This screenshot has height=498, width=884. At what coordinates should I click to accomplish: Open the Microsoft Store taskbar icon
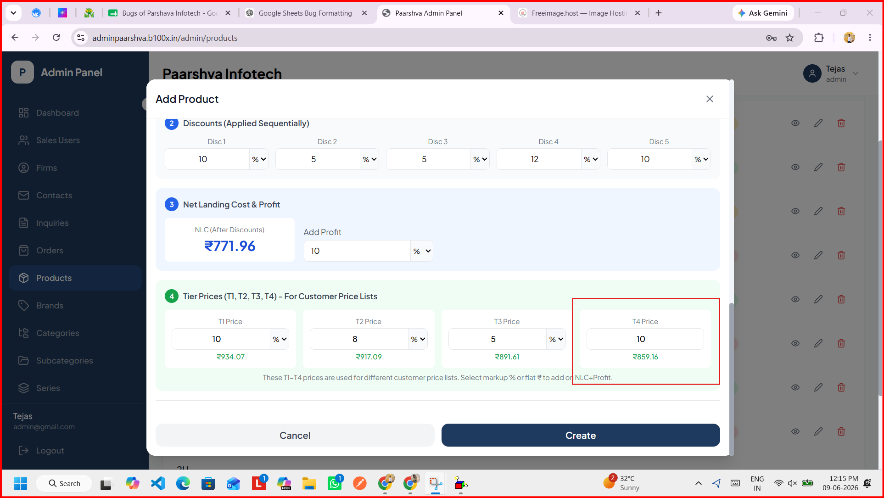pyautogui.click(x=208, y=483)
